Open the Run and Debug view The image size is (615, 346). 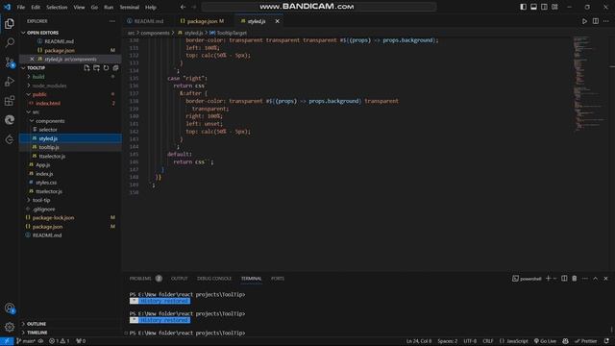[x=10, y=82]
